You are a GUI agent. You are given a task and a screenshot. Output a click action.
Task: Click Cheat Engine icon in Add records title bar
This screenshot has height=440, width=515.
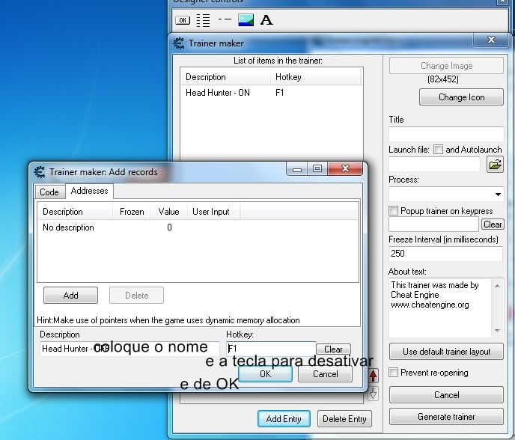pyautogui.click(x=40, y=171)
